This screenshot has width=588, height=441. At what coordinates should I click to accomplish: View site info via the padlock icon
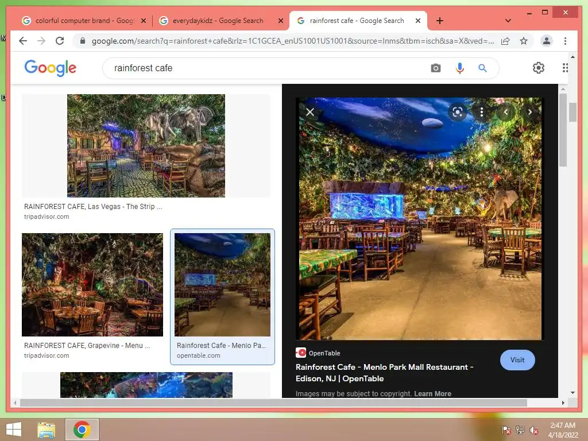(x=83, y=41)
